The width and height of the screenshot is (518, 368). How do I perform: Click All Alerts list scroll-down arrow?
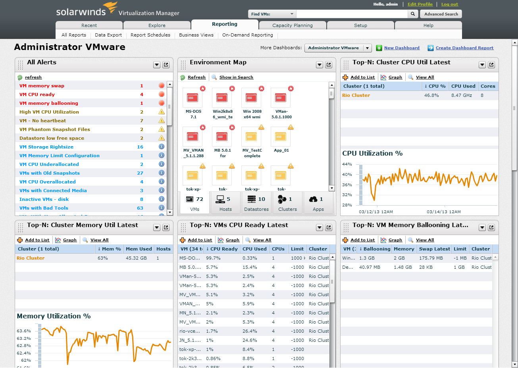(170, 213)
